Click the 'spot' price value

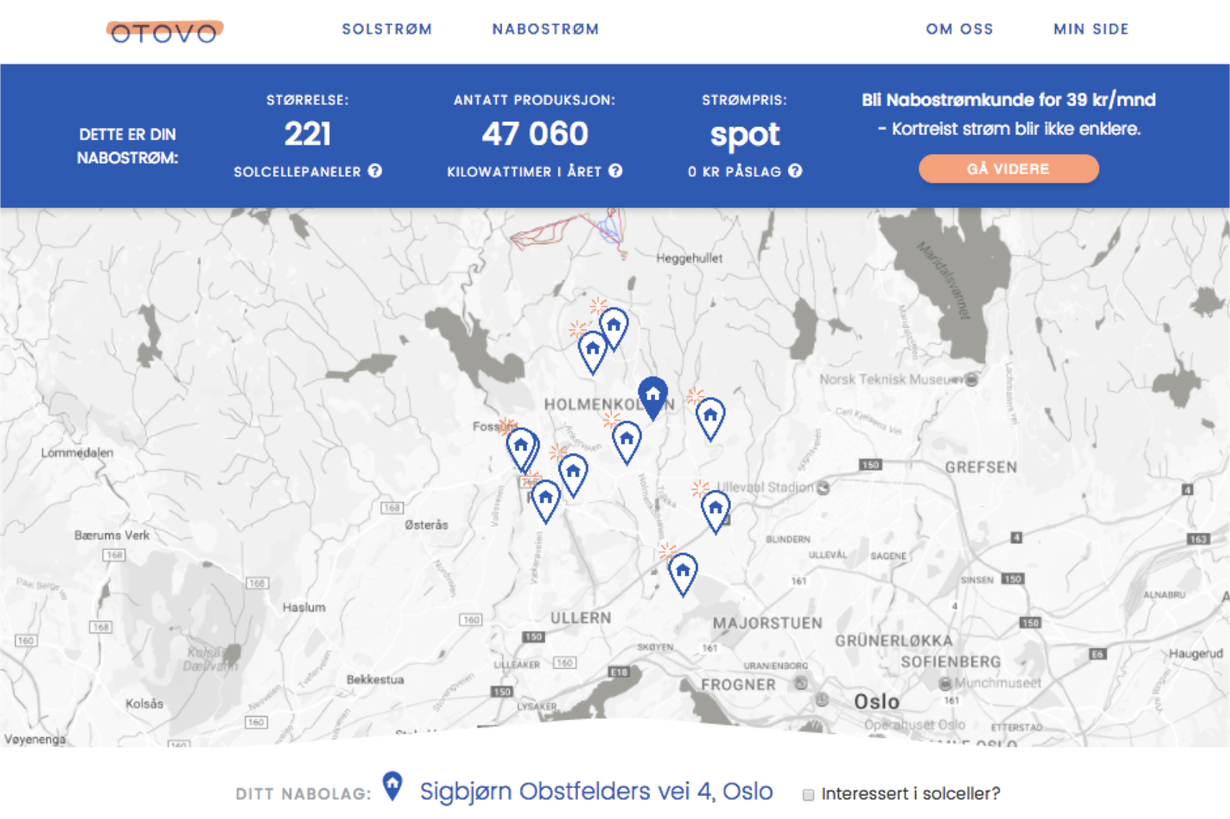coord(745,136)
